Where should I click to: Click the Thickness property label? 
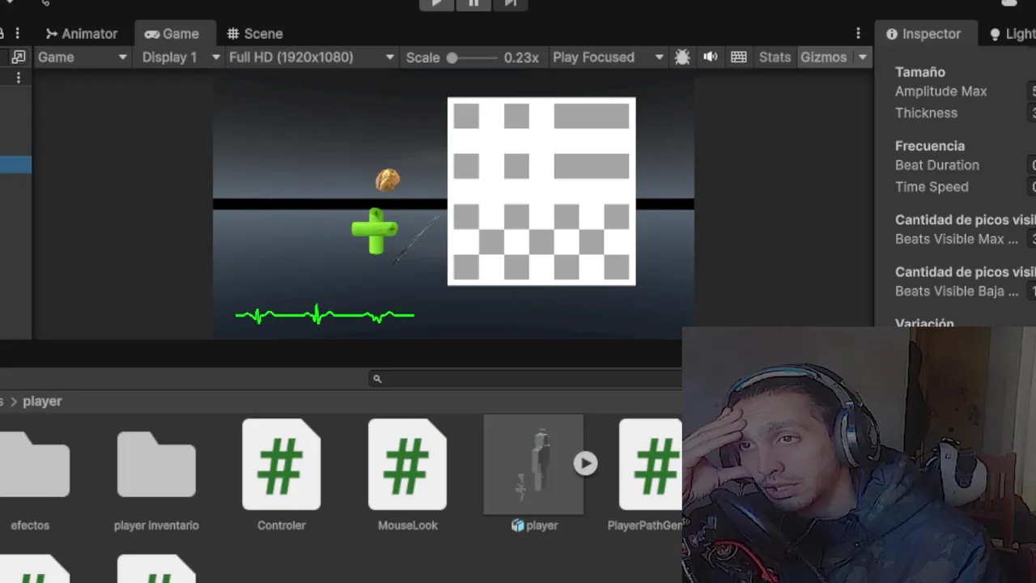click(x=926, y=113)
